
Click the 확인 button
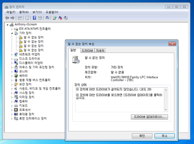click(142, 136)
